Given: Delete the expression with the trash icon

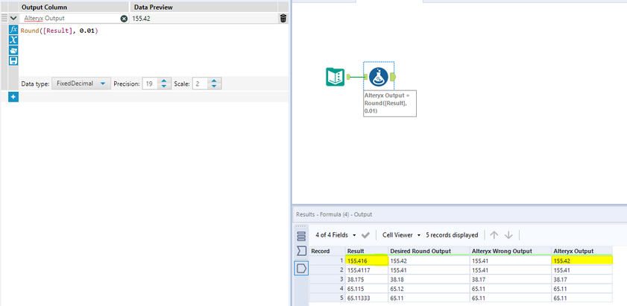Looking at the screenshot, I should point(283,19).
